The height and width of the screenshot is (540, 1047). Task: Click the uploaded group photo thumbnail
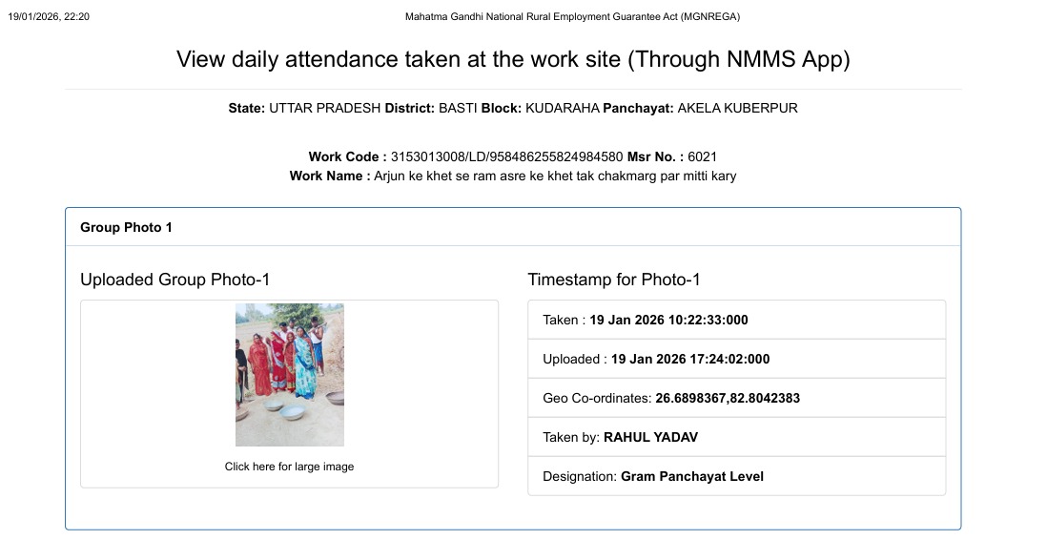coord(289,375)
